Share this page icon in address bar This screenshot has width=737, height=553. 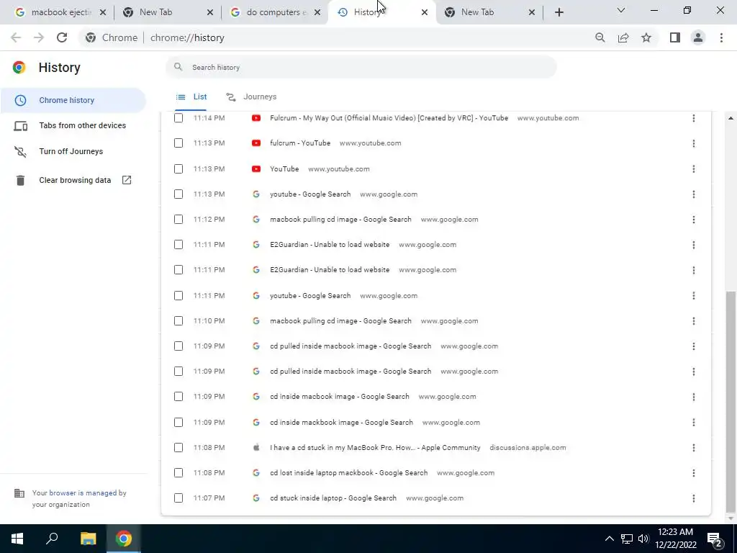click(x=623, y=37)
